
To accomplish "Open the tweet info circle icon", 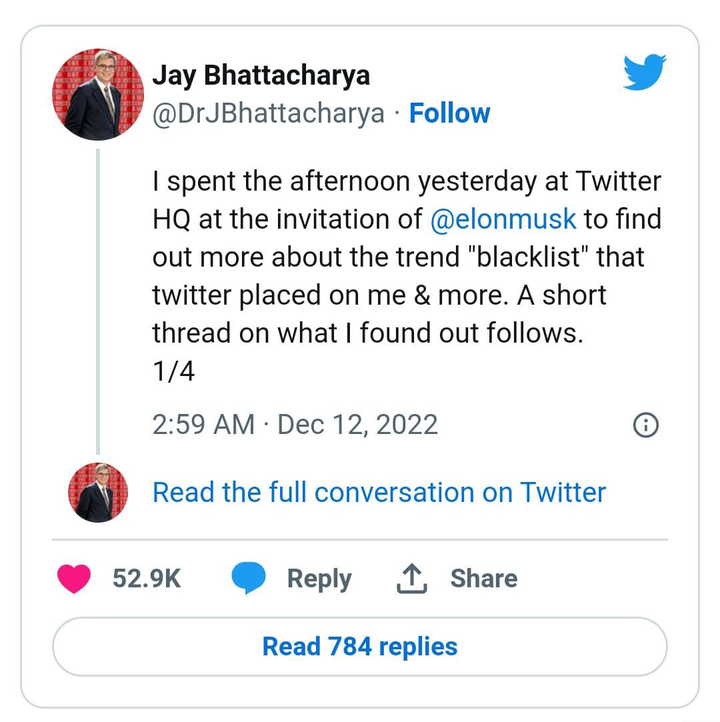I will click(645, 425).
